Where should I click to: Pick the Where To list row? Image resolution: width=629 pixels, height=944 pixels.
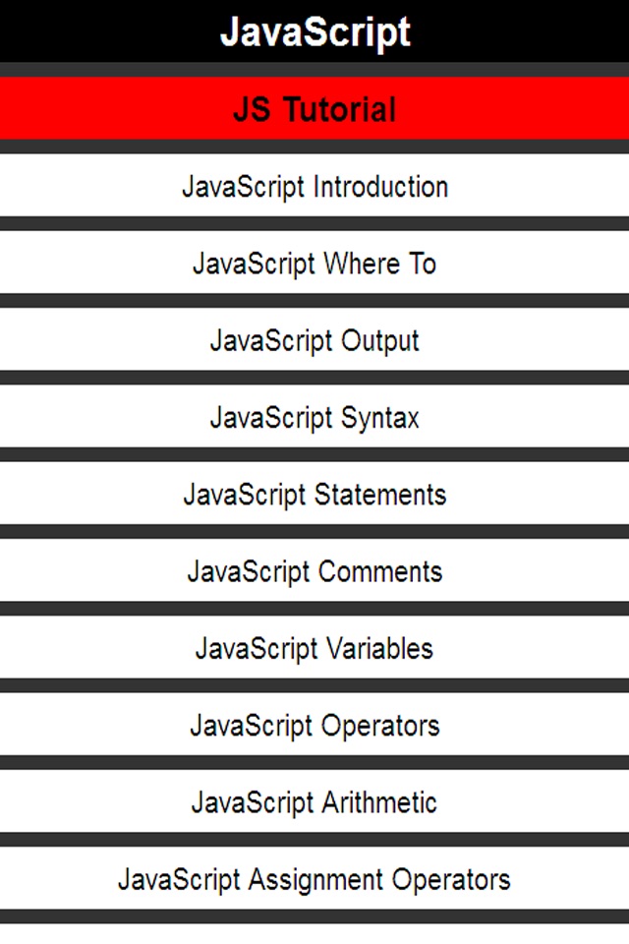pos(314,264)
